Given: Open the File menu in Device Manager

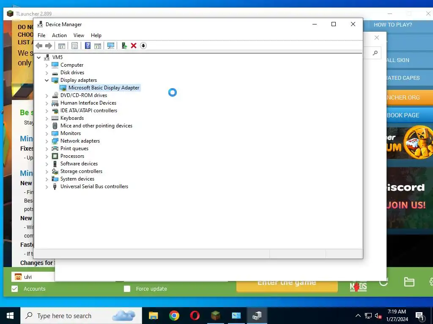Looking at the screenshot, I should tap(41, 35).
